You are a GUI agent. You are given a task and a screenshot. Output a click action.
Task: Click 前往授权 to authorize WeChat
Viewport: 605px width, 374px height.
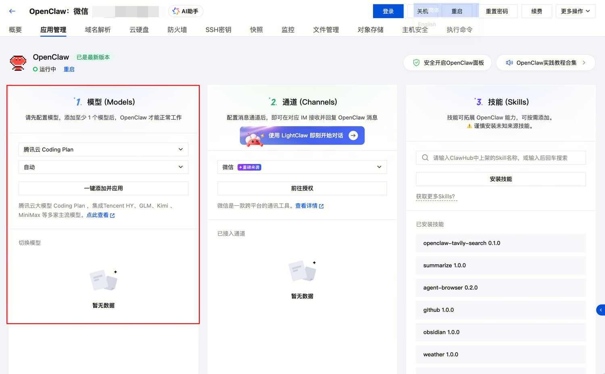click(x=302, y=188)
